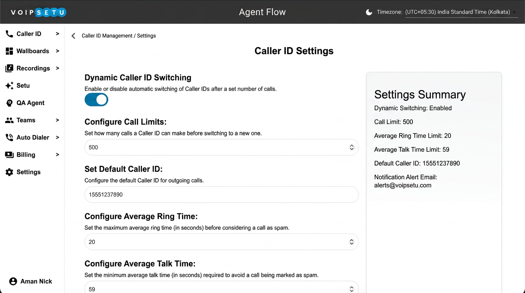Expand the Caller ID menu chevron
This screenshot has height=293, width=525.
point(58,34)
